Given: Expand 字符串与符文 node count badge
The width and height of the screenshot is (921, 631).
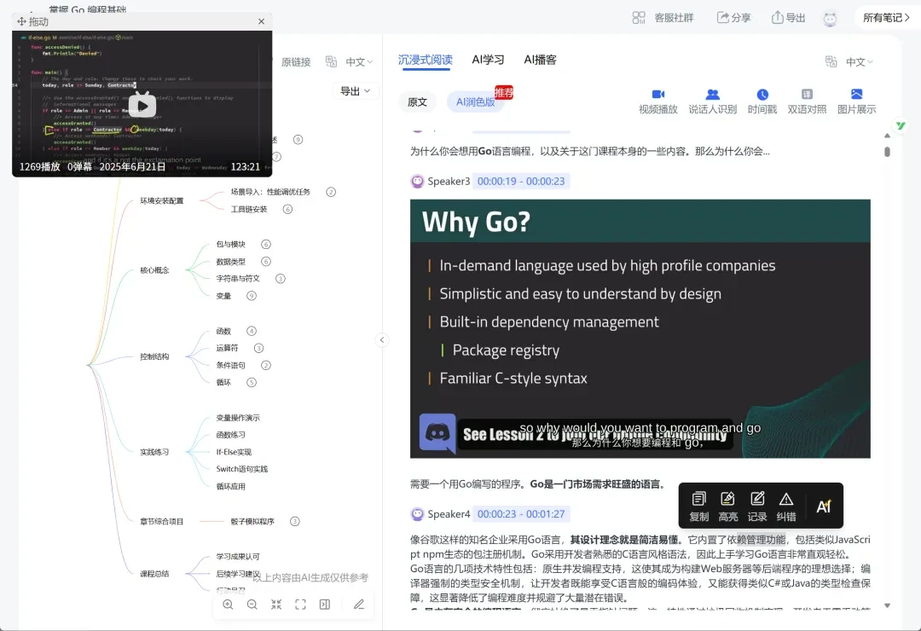Looking at the screenshot, I should click(281, 279).
